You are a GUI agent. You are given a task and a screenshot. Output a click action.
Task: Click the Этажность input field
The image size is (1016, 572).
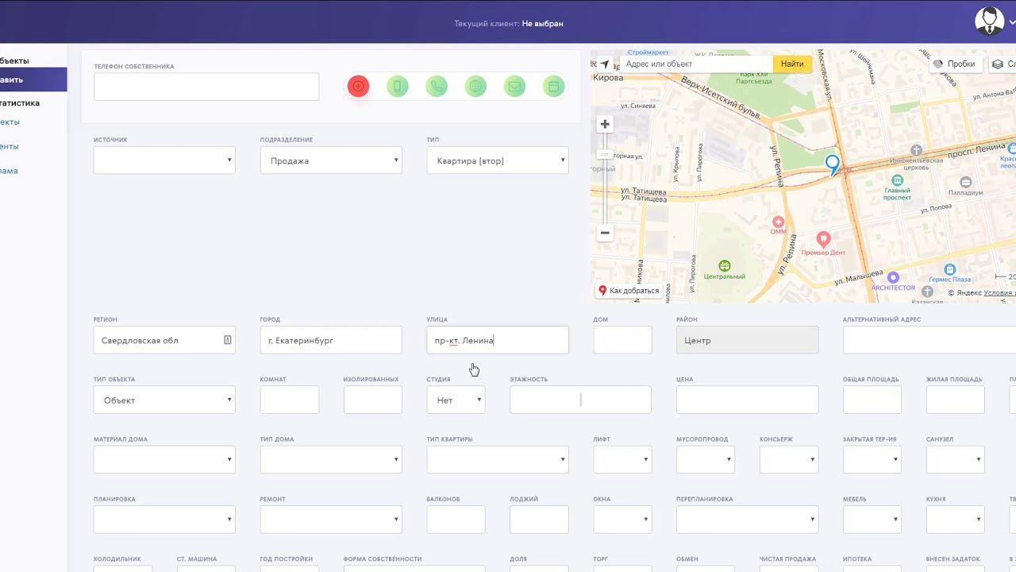point(580,400)
